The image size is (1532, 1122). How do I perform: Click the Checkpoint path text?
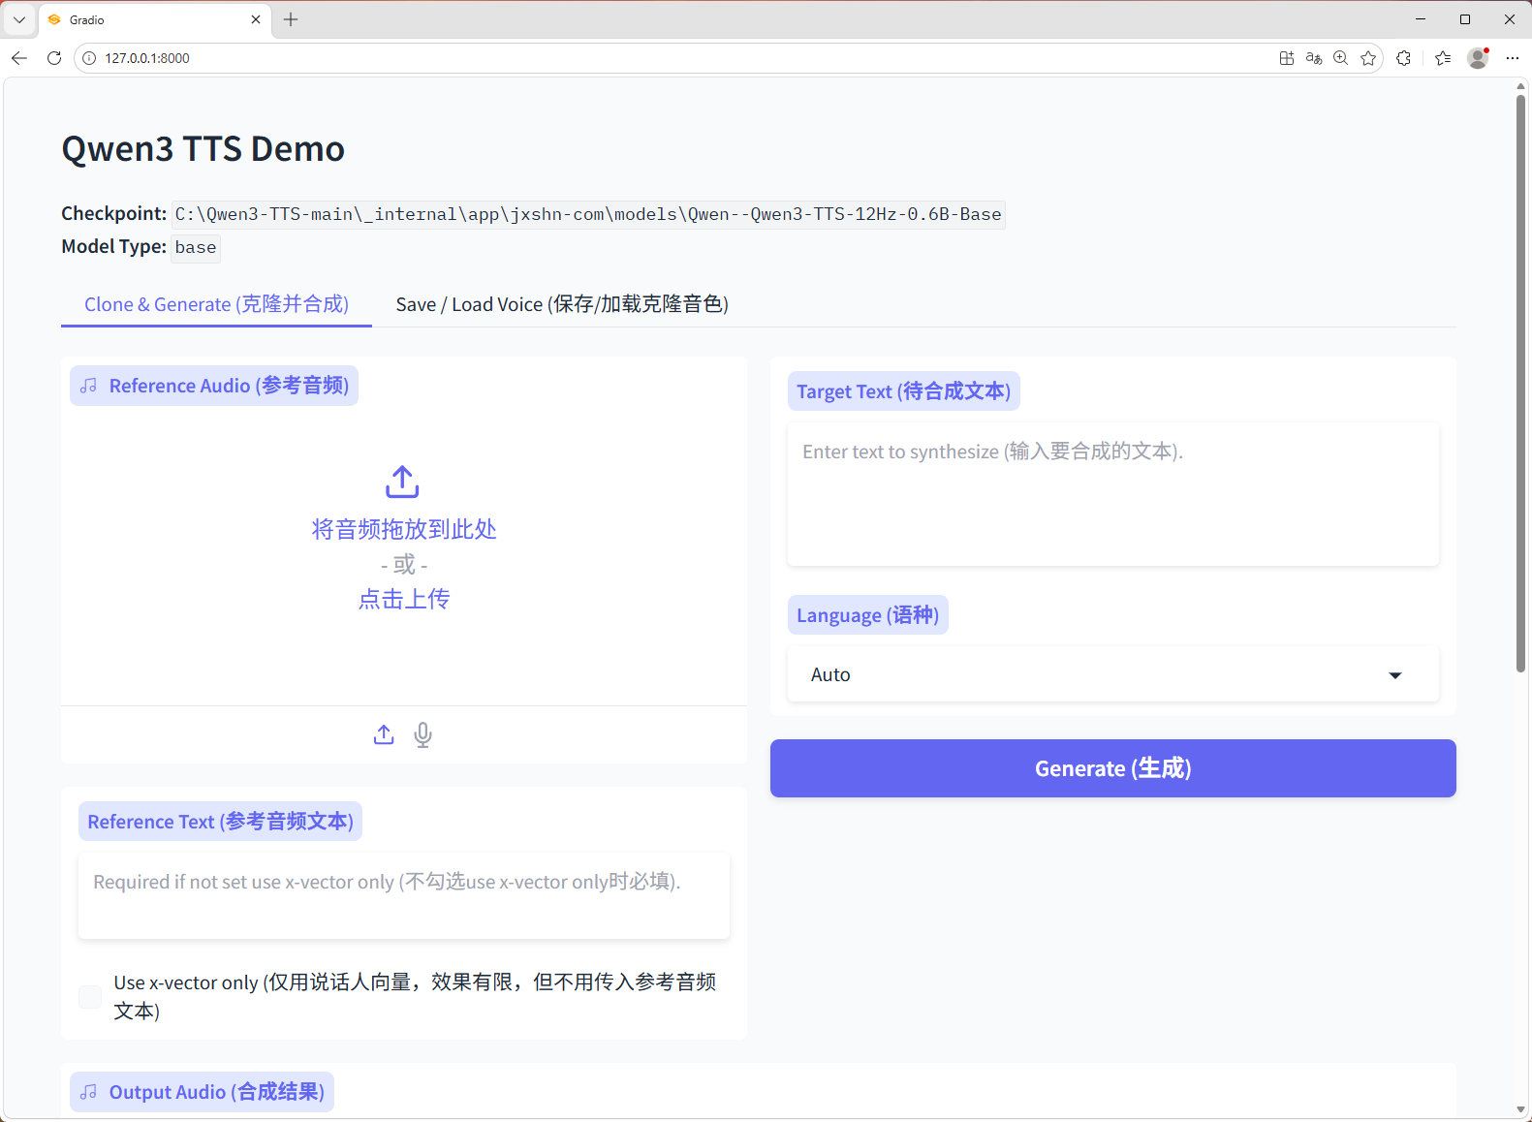[588, 214]
